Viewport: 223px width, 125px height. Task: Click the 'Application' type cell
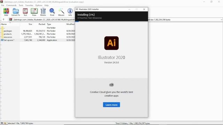click(x=52, y=40)
